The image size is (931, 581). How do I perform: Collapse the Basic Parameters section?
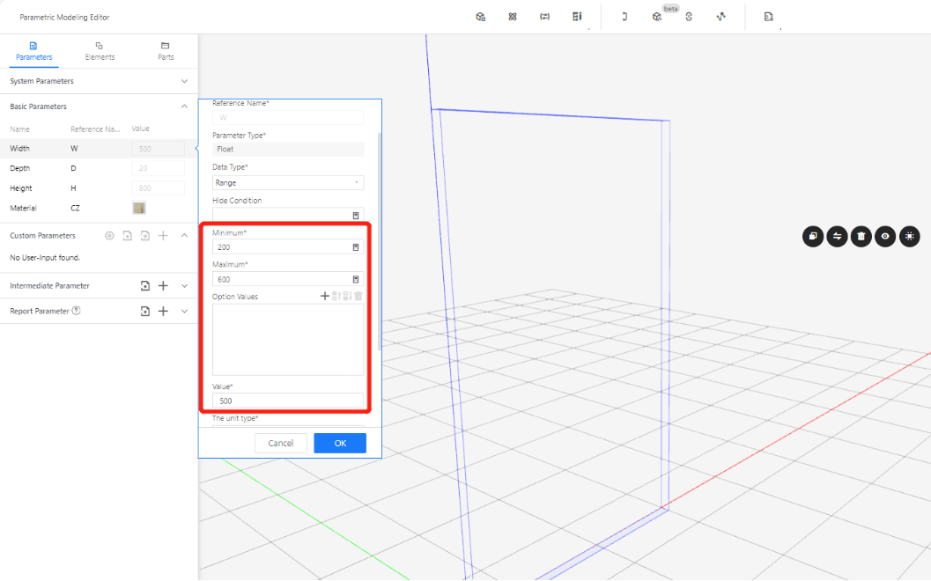coord(184,107)
